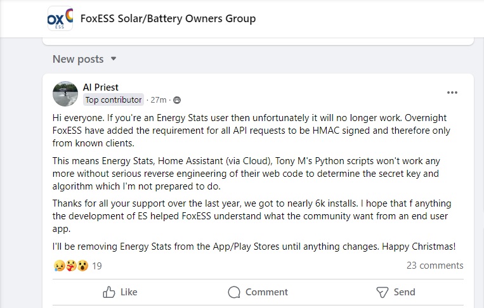The image size is (484, 308).
Task: Send the post via Send button
Action: [x=395, y=292]
